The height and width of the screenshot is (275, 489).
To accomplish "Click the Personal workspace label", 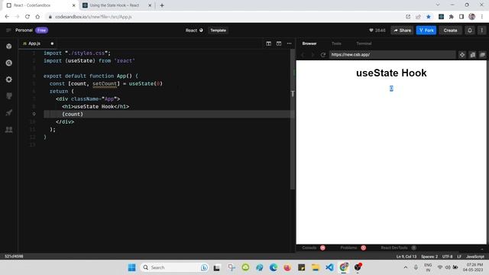I will [24, 31].
